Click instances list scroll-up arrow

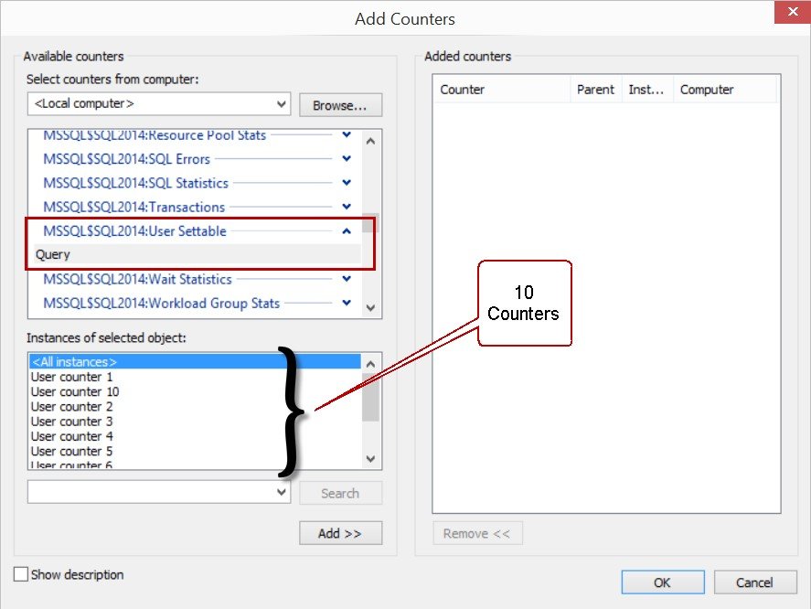(370, 364)
